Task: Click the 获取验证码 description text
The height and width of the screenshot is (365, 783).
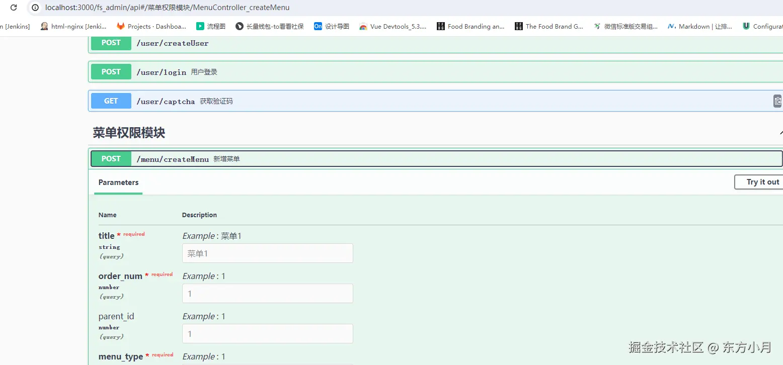Action: tap(216, 102)
